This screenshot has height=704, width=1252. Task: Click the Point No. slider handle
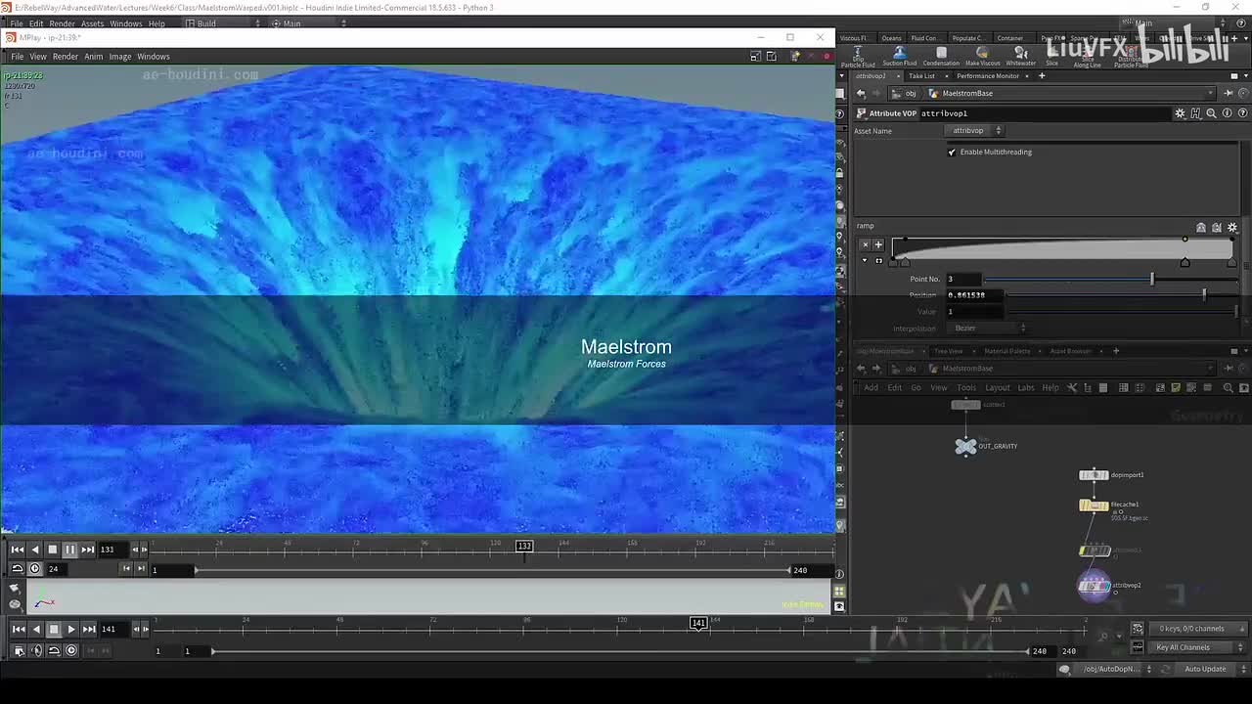(1151, 280)
